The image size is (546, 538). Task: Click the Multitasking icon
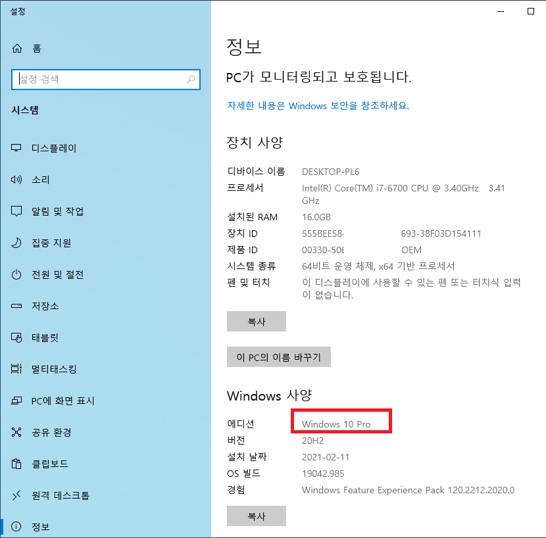point(16,369)
